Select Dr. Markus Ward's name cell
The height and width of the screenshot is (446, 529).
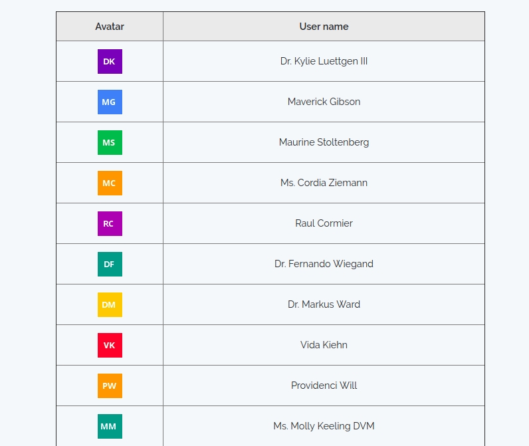pos(324,304)
